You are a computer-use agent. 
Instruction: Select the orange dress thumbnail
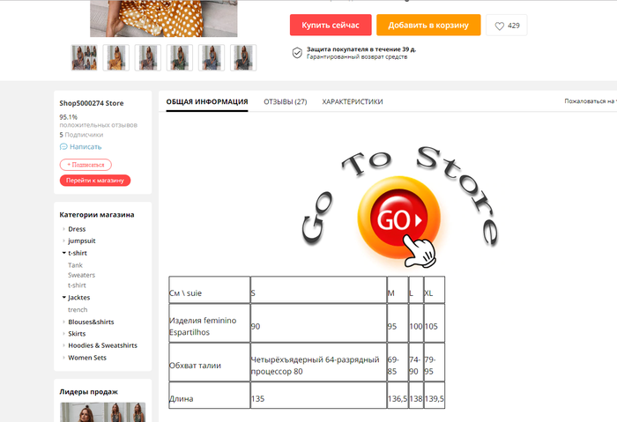[x=116, y=58]
